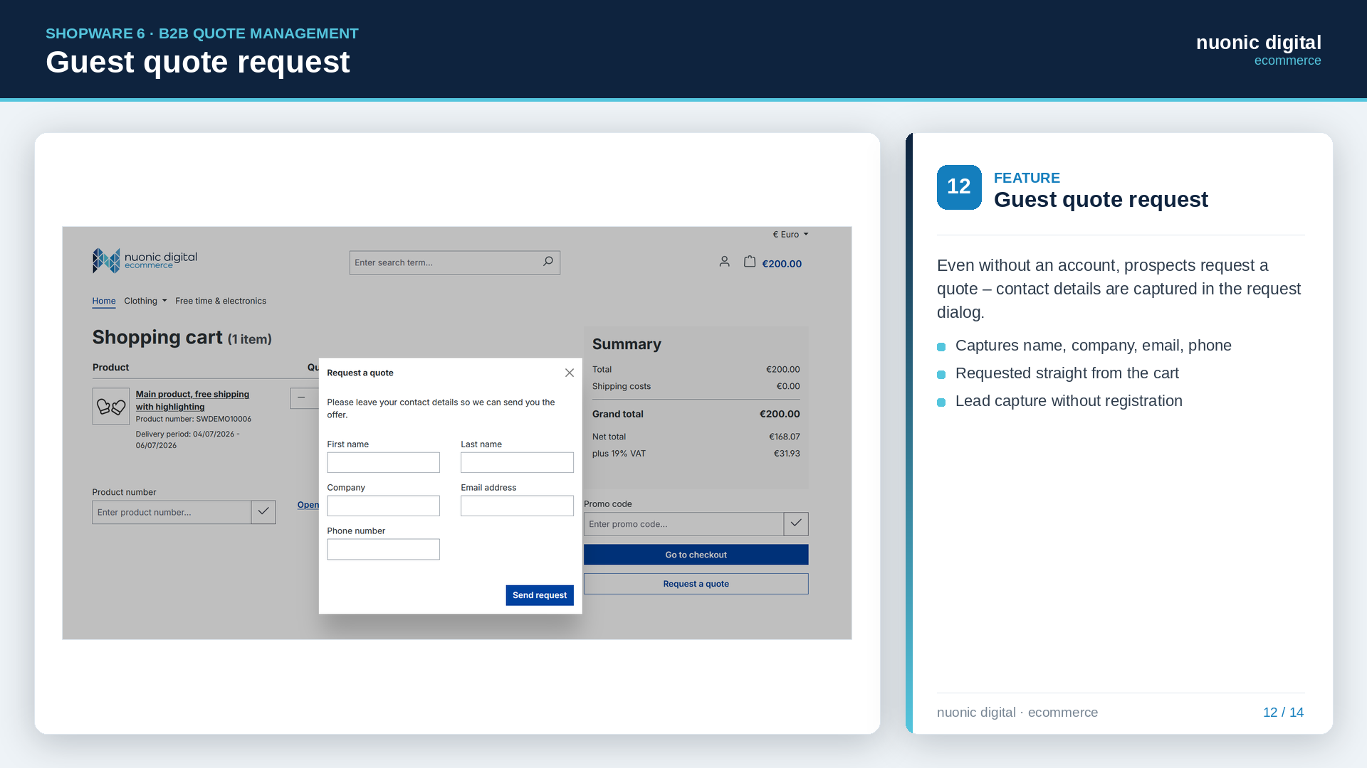
Task: Click the product thumbnail image
Action: tap(111, 406)
